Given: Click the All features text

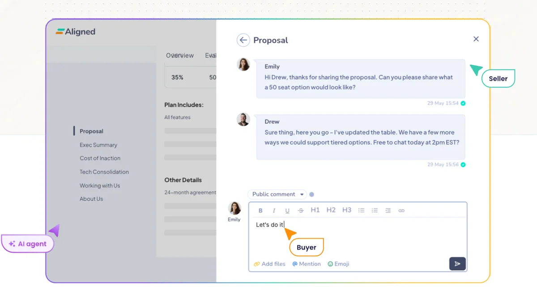Looking at the screenshot, I should click(x=177, y=117).
